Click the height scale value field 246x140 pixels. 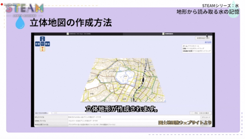pyautogui.click(x=49, y=113)
